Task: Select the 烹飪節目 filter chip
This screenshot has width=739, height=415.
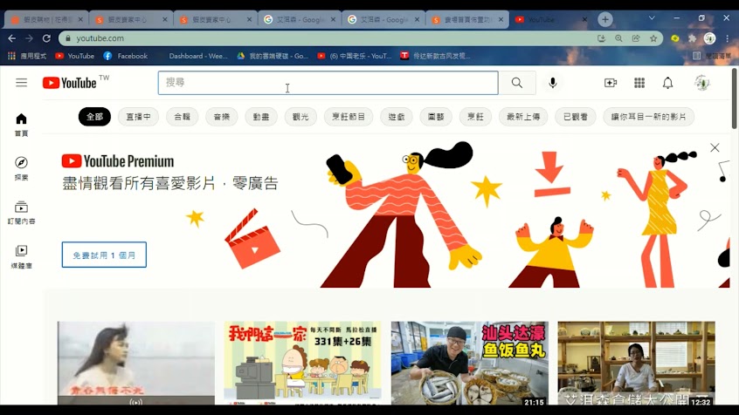Action: (349, 117)
